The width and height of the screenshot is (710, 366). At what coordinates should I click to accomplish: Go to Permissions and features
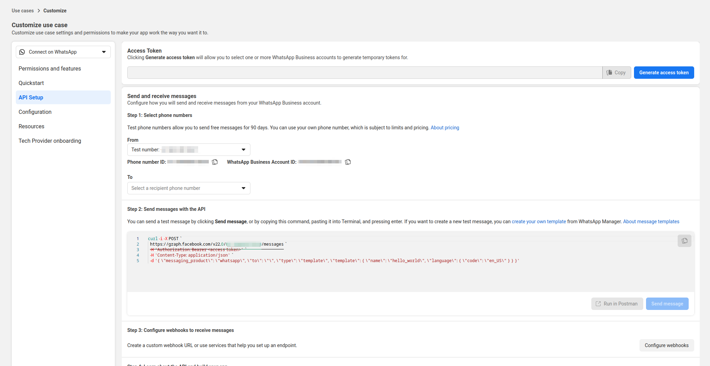(x=63, y=68)
